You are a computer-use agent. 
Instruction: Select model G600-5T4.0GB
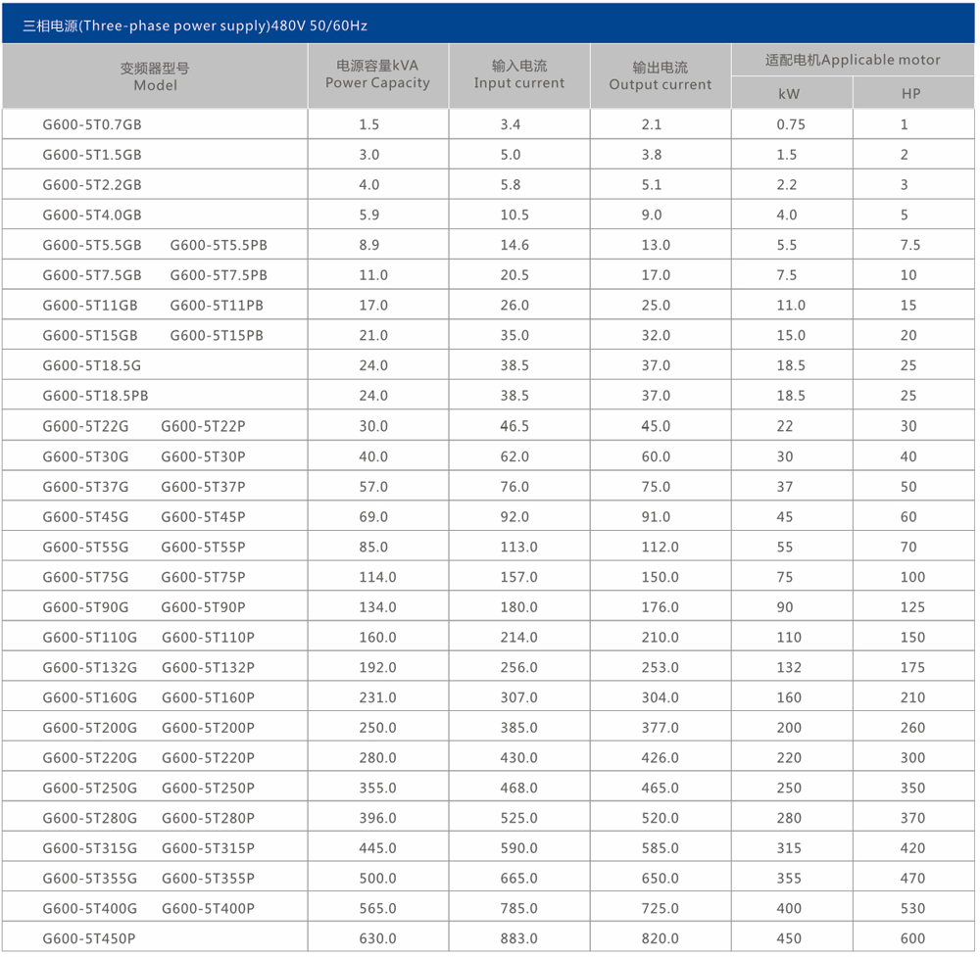coord(92,215)
